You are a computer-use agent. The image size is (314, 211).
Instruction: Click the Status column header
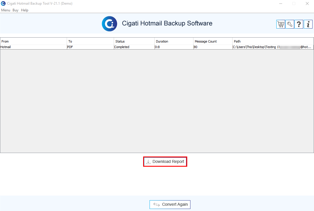(x=134, y=41)
